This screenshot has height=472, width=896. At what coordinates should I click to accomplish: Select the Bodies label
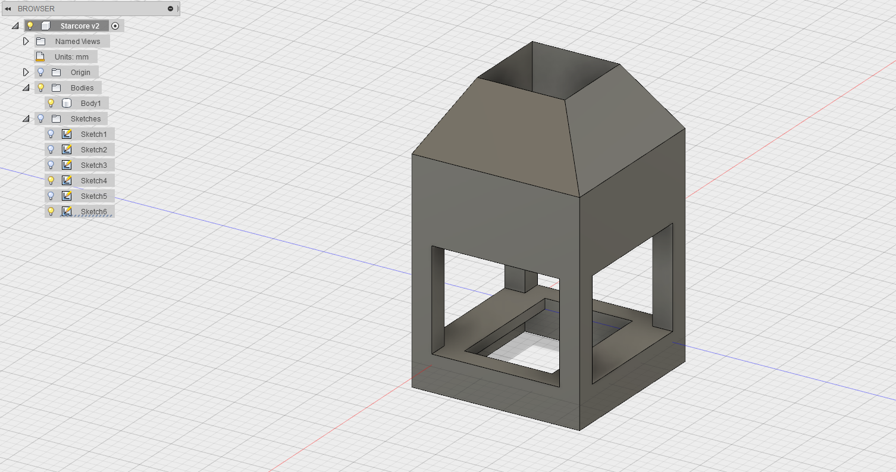(82, 88)
